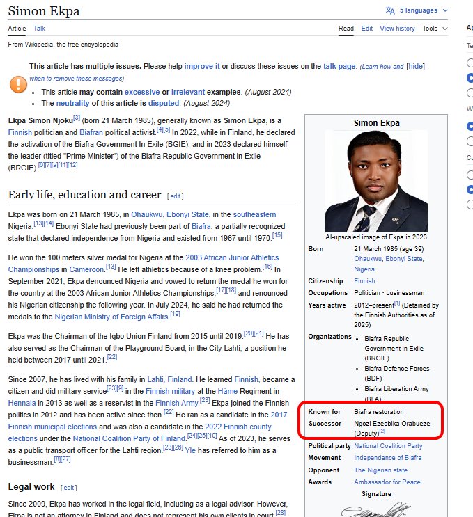Open the 'Cameroon' link
The width and height of the screenshot is (473, 517).
pos(86,270)
